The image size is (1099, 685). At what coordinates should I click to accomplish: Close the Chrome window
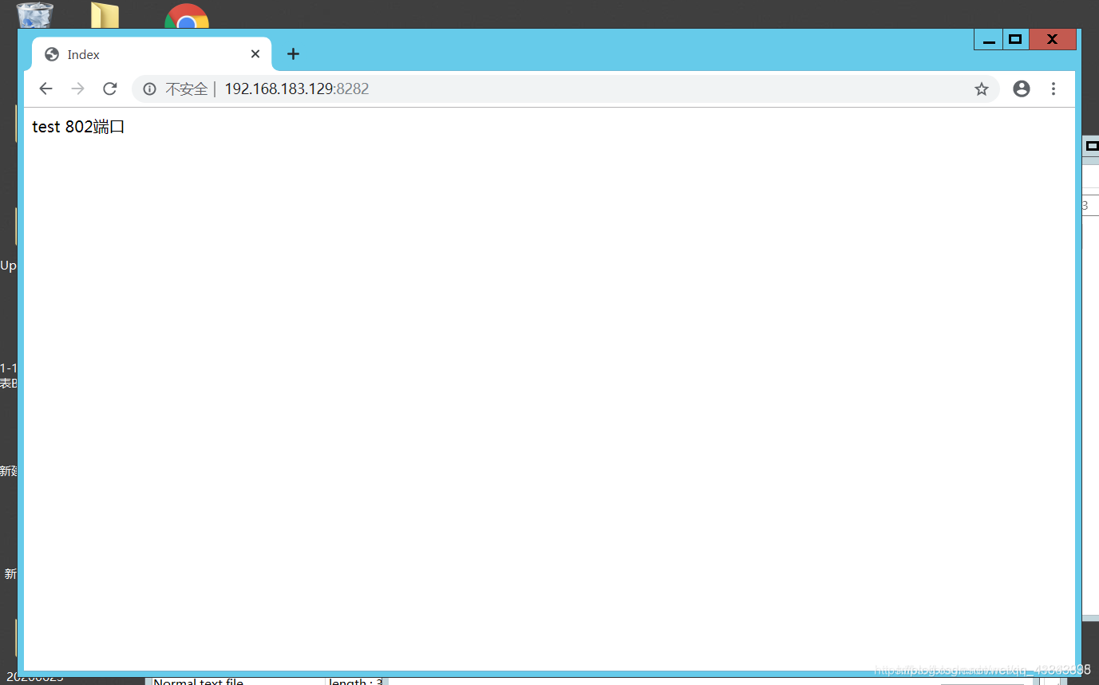(1052, 39)
